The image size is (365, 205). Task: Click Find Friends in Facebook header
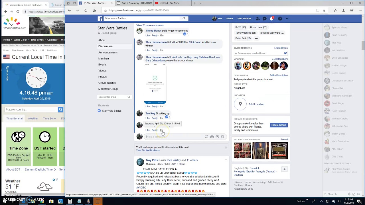point(244,19)
